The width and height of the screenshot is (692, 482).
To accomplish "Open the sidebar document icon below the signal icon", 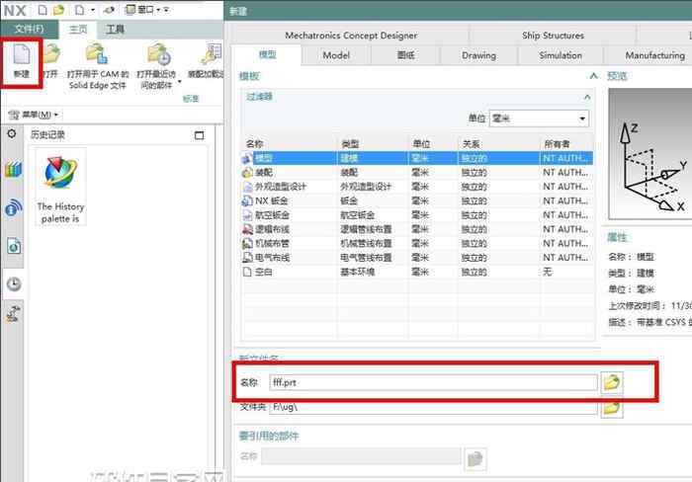I will point(13,246).
